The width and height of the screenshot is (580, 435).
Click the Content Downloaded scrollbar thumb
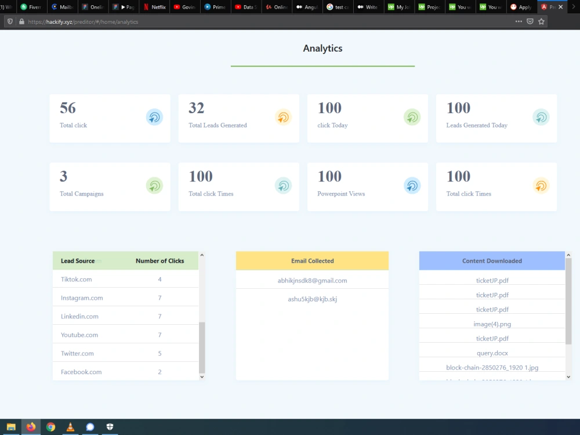point(568,301)
